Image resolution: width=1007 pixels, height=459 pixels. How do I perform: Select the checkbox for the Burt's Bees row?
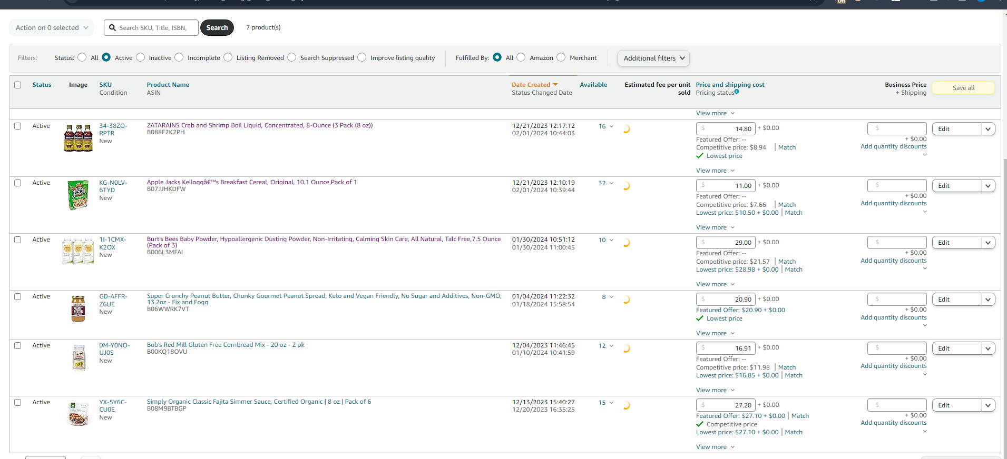(x=18, y=240)
